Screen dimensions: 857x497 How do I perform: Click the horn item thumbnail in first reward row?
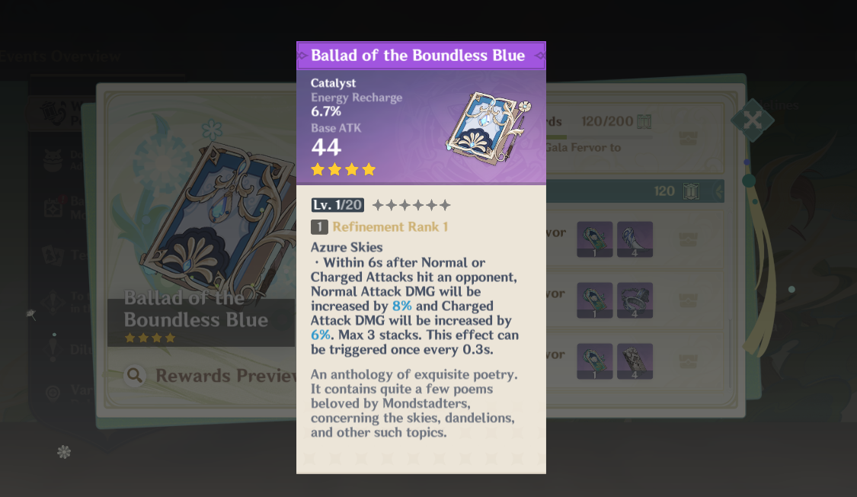coord(635,239)
